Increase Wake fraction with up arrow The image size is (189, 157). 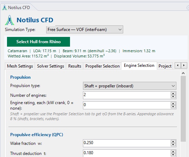[x=173, y=142]
